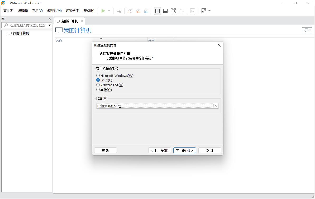
Task: Select the Linux(L) radio option
Action: pos(104,80)
